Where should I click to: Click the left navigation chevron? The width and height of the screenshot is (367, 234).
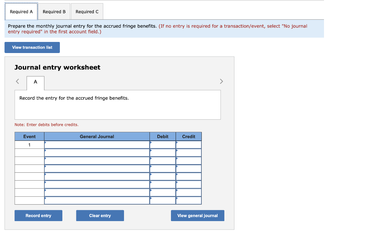point(17,81)
